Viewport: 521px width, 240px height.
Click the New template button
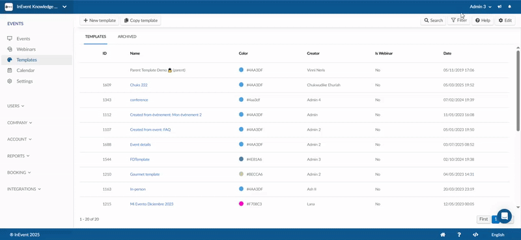coord(100,20)
